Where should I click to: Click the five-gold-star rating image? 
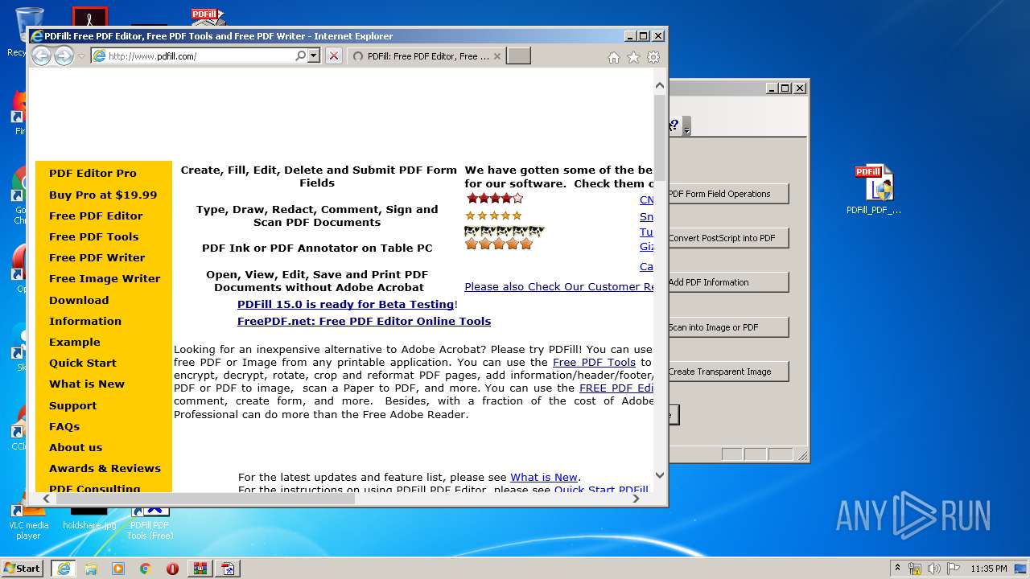click(x=493, y=216)
